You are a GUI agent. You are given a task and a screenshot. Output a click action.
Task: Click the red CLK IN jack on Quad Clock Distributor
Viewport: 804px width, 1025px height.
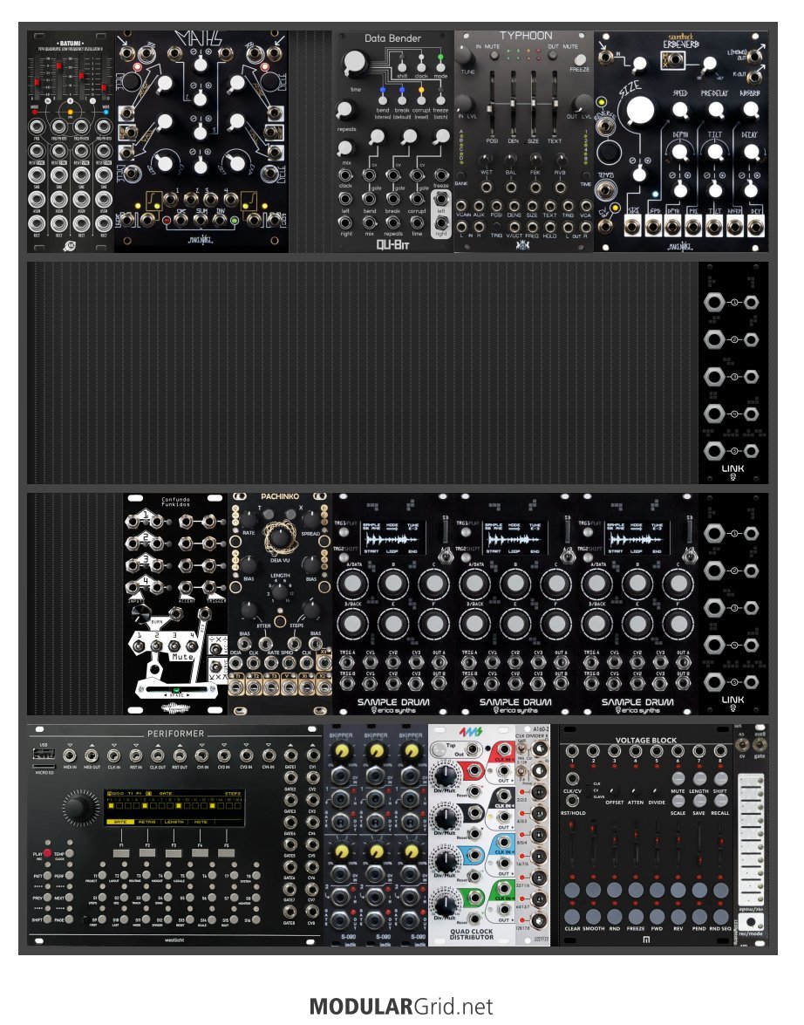click(x=503, y=748)
